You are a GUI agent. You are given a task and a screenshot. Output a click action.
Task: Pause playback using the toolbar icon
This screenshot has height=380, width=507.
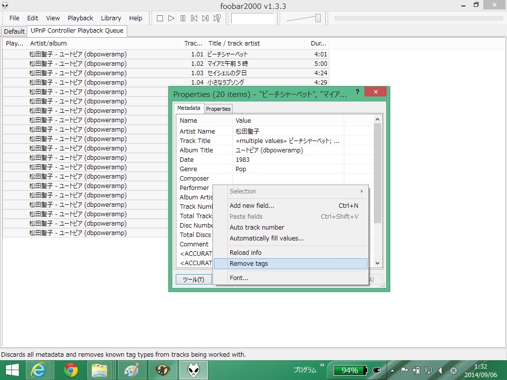183,18
